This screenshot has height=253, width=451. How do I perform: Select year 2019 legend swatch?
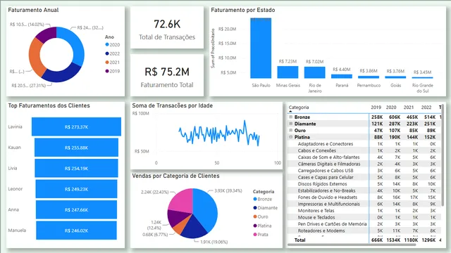107,71
